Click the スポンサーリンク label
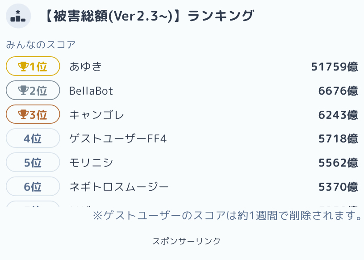Screen dimensions: 364x260 coord(186,241)
